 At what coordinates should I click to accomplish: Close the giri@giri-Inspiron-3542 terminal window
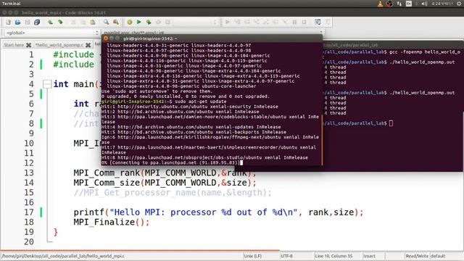coord(106,38)
